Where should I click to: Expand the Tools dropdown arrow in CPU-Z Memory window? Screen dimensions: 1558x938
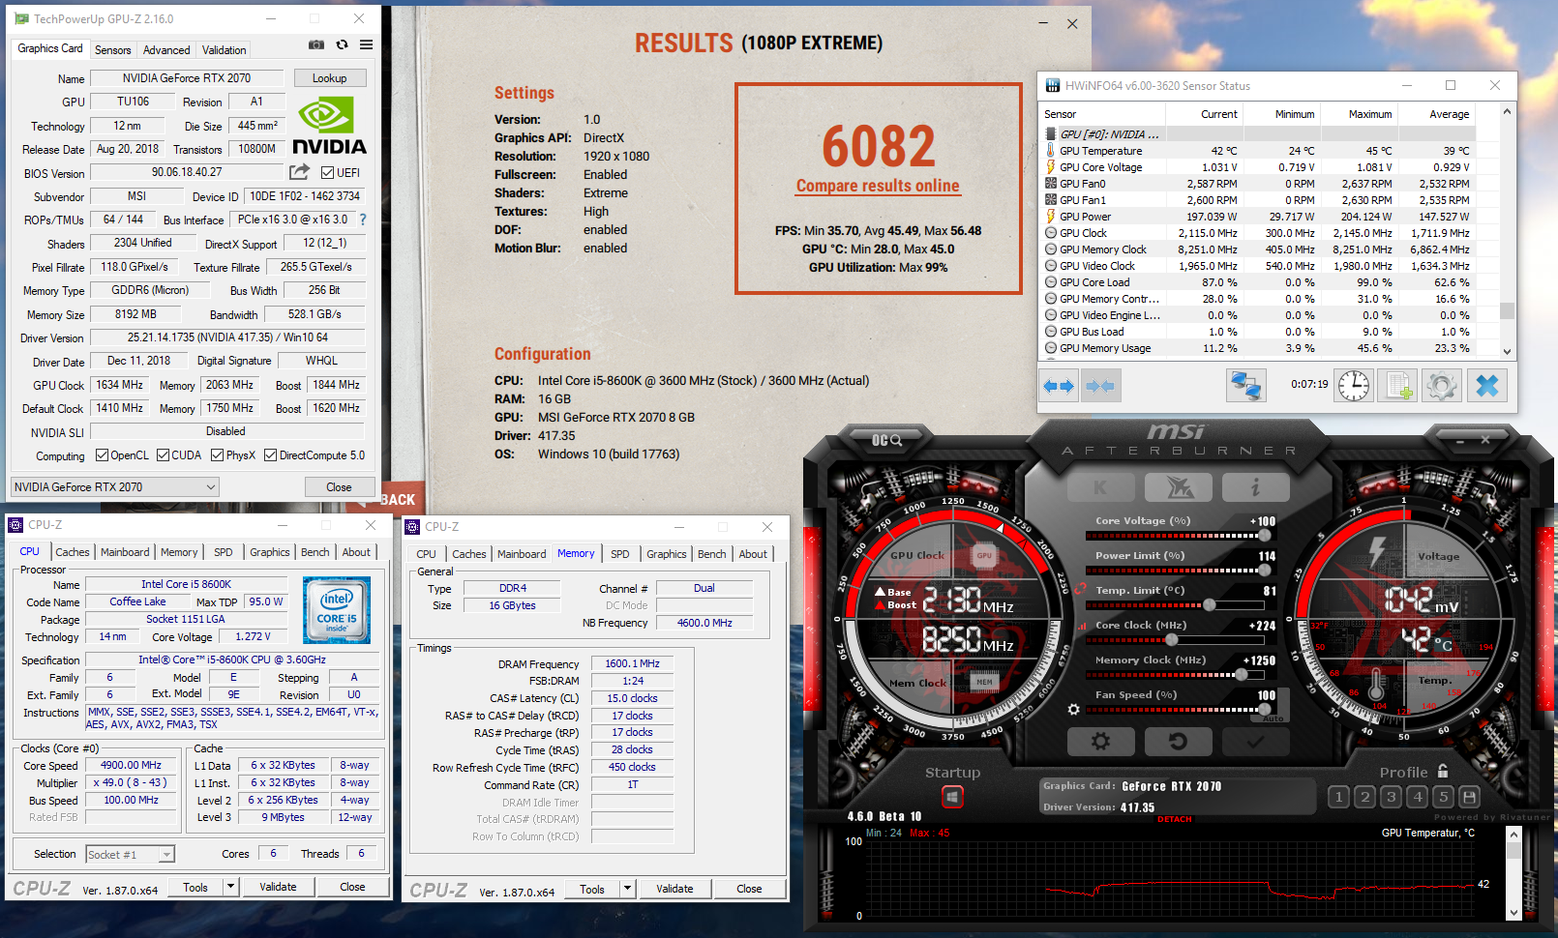[x=628, y=889]
